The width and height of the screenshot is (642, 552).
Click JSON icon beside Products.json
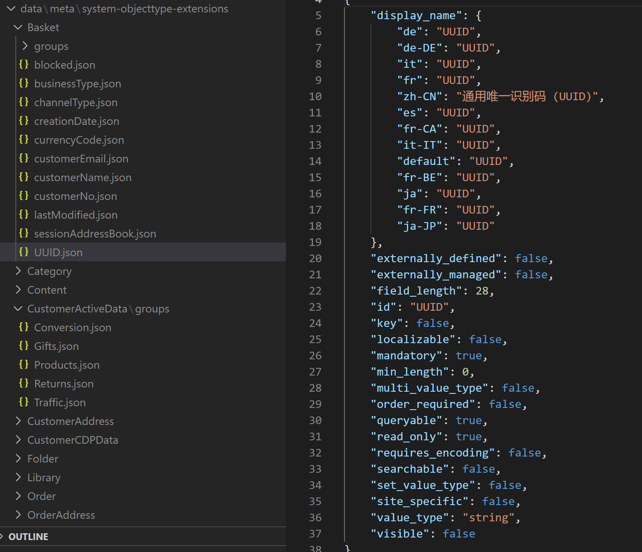24,364
